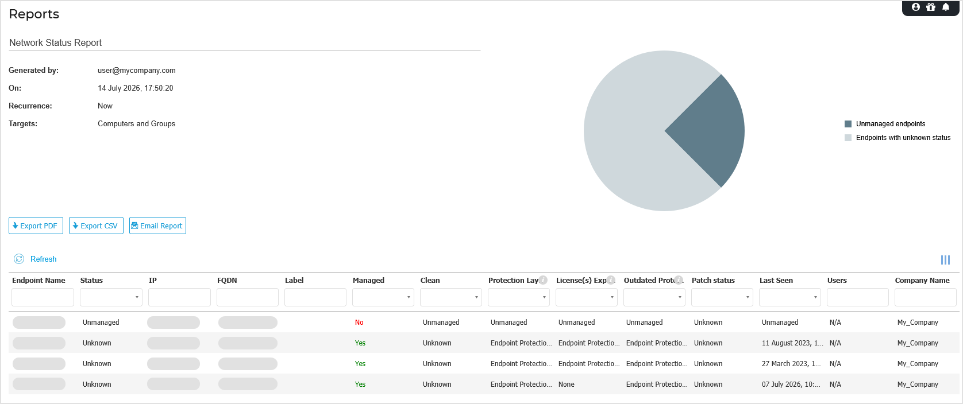Open the Managed filter dropdown
The width and height of the screenshot is (963, 404).
tap(383, 297)
